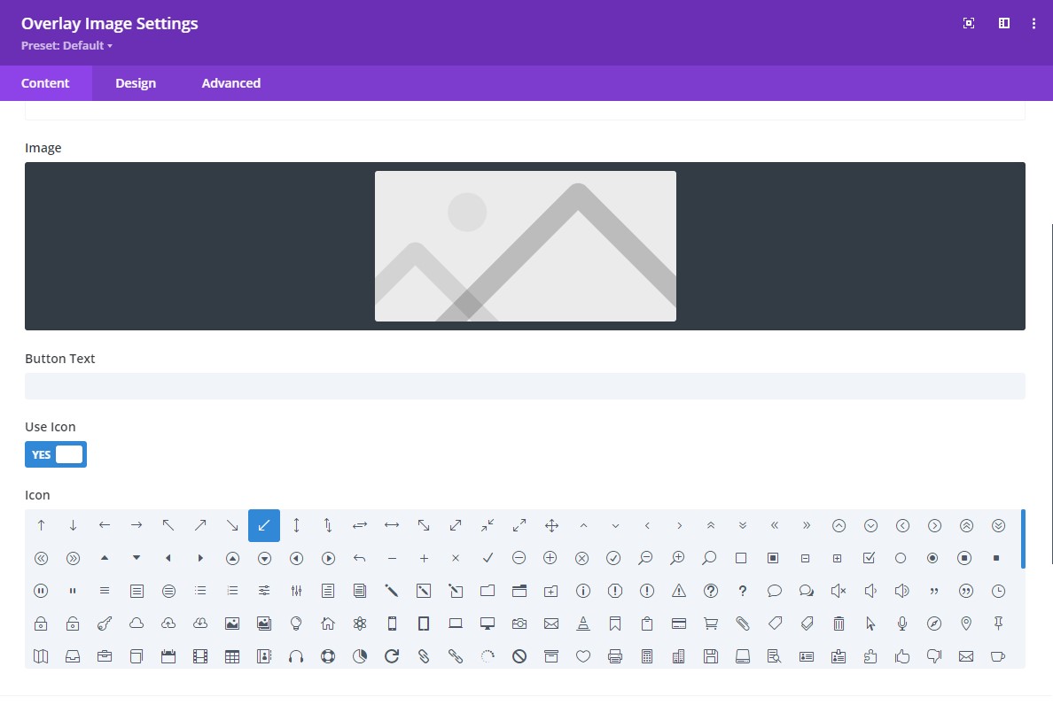The height and width of the screenshot is (705, 1053).
Task: Pick the briefcase icon
Action: click(x=105, y=656)
